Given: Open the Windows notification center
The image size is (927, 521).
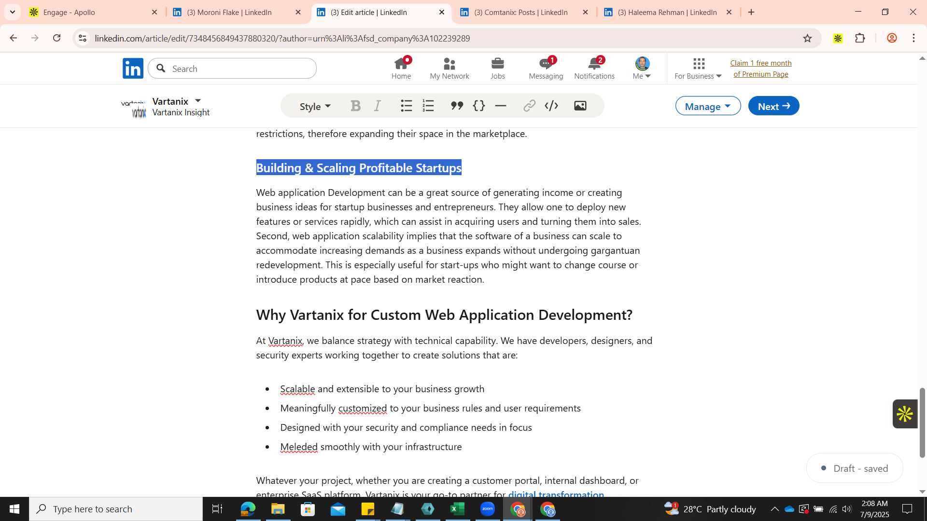Looking at the screenshot, I should (907, 509).
